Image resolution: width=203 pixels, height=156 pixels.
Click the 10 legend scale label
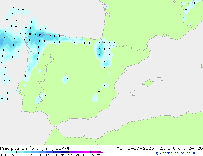tap(40, 155)
